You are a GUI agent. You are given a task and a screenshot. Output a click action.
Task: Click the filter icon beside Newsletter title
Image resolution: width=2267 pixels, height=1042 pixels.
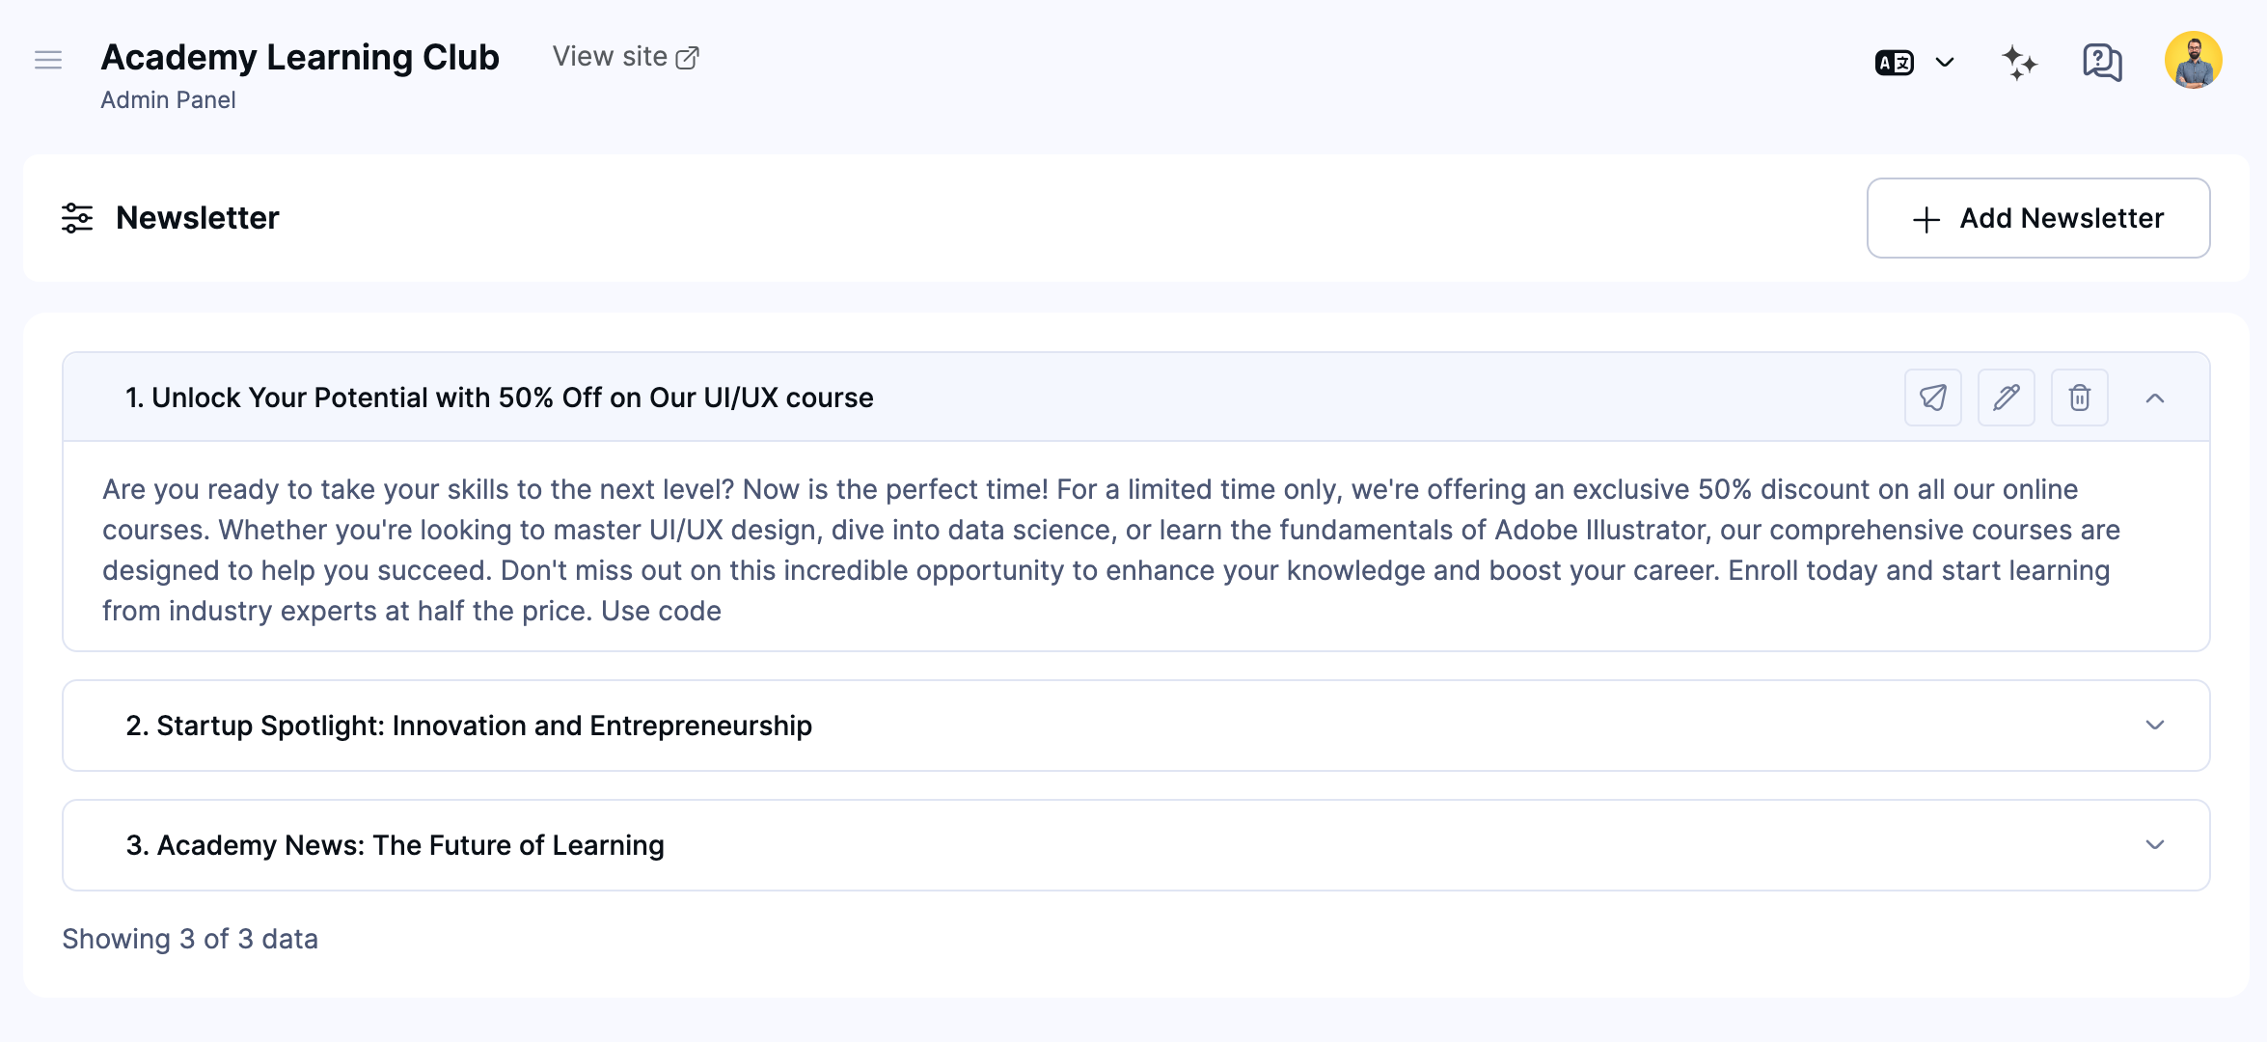click(x=77, y=218)
